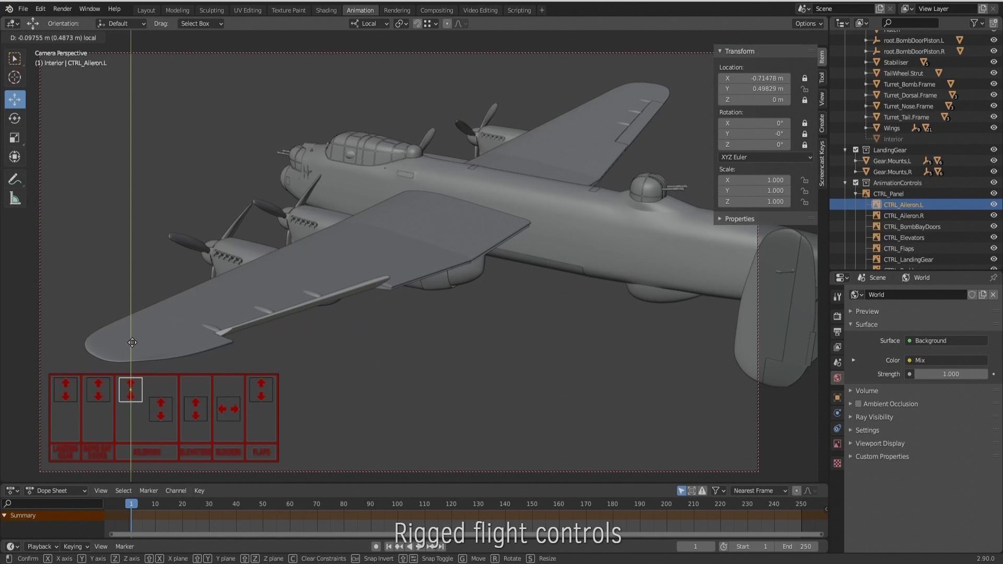Image resolution: width=1003 pixels, height=564 pixels.
Task: Uncheck the LandingGear collection checkbox
Action: [856, 150]
